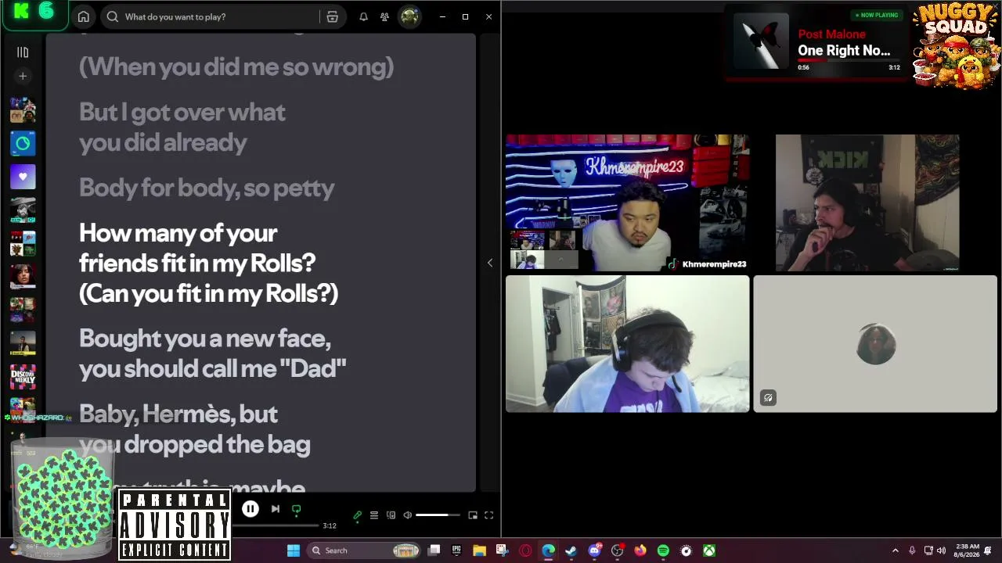Click the 'Post Malone' artist name in overlay
Viewport: 1002px width, 563px height.
tap(831, 34)
